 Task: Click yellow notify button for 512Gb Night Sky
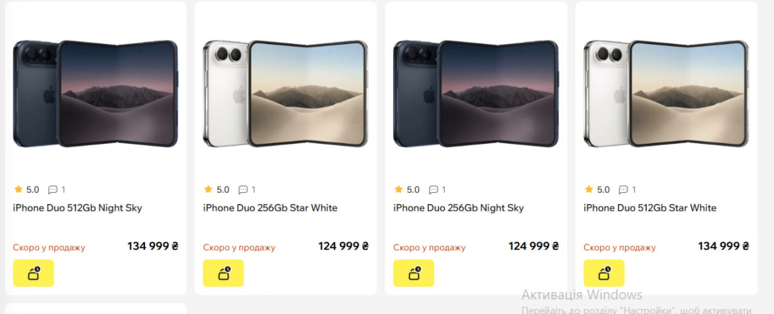pyautogui.click(x=33, y=273)
